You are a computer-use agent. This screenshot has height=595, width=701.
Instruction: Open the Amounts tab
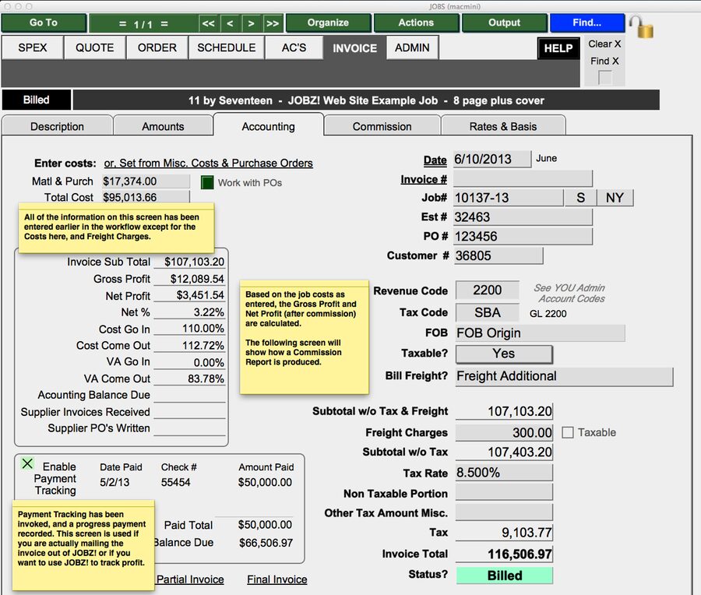click(164, 125)
